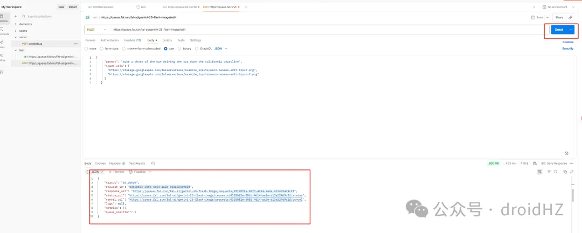Click the Send request button
Screen dimensions: 582x233
[x=558, y=30]
